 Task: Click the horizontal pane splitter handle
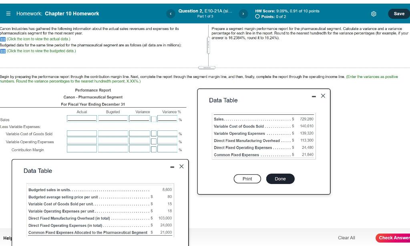207,68
